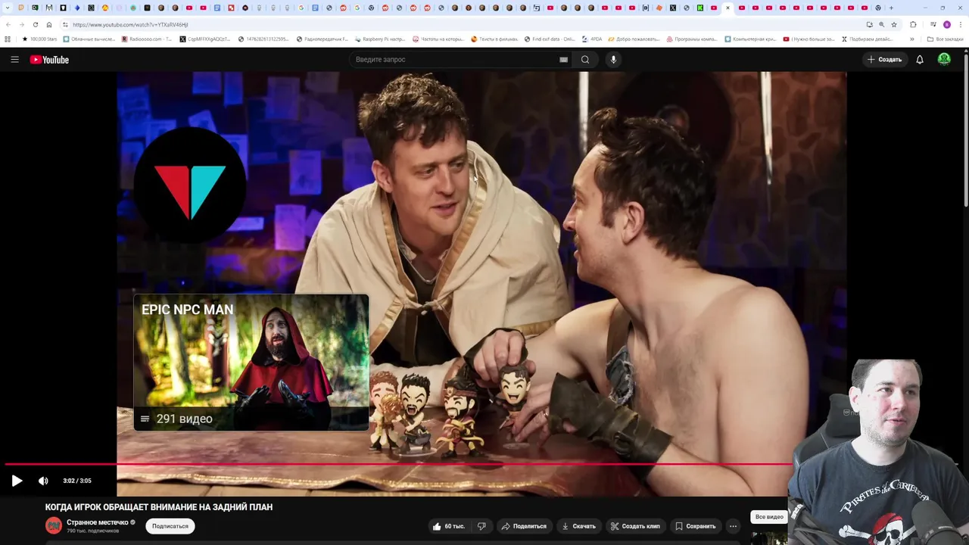The height and width of the screenshot is (545, 969).
Task: Share video via 'Поделиться'
Action: (524, 526)
